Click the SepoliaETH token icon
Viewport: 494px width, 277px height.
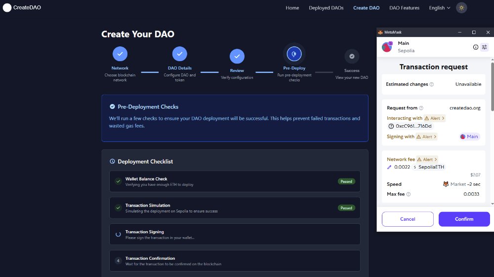[414, 167]
